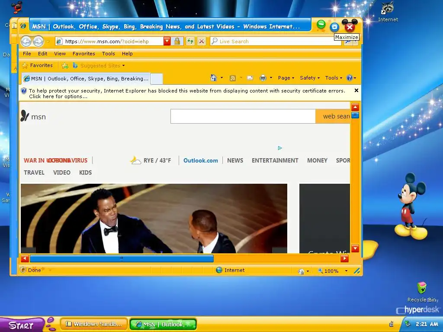
Task: Open the Page dropdown menu
Action: tap(286, 78)
